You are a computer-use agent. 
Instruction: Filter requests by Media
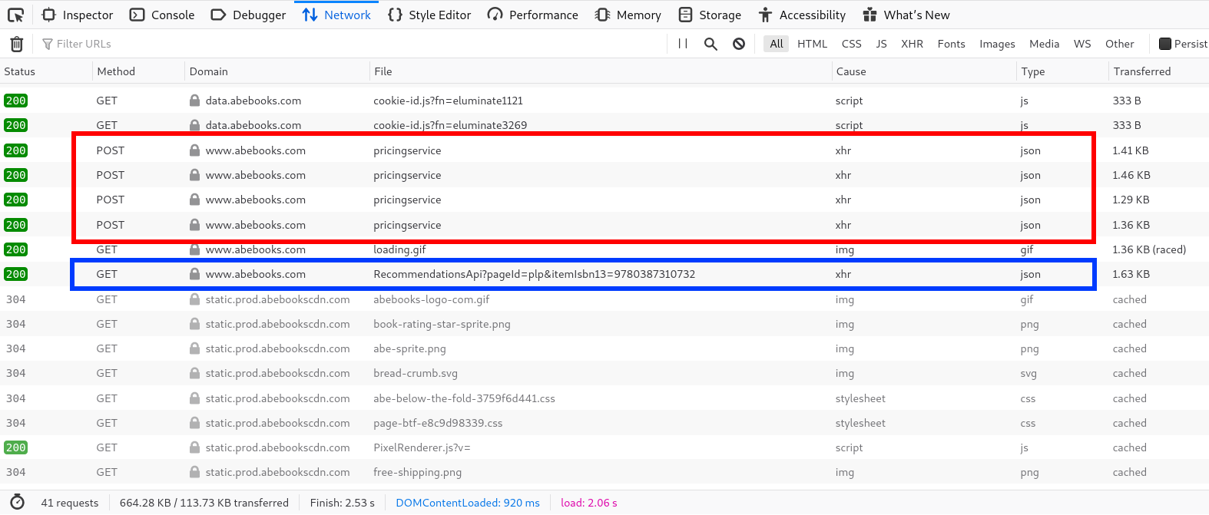pyautogui.click(x=1045, y=44)
